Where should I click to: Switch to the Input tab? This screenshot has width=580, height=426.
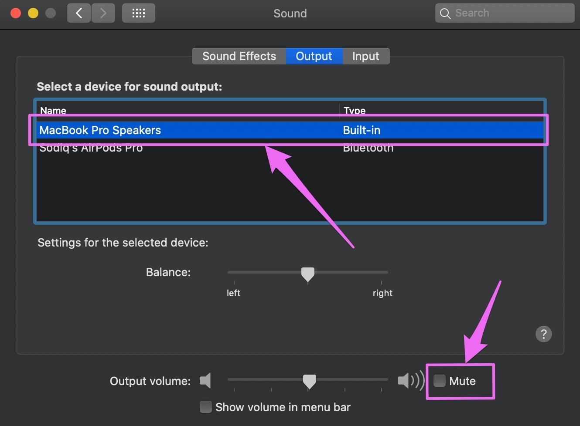click(366, 56)
